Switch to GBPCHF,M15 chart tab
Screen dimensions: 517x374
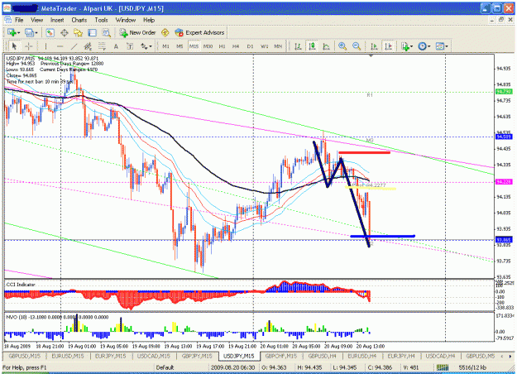pos(281,356)
